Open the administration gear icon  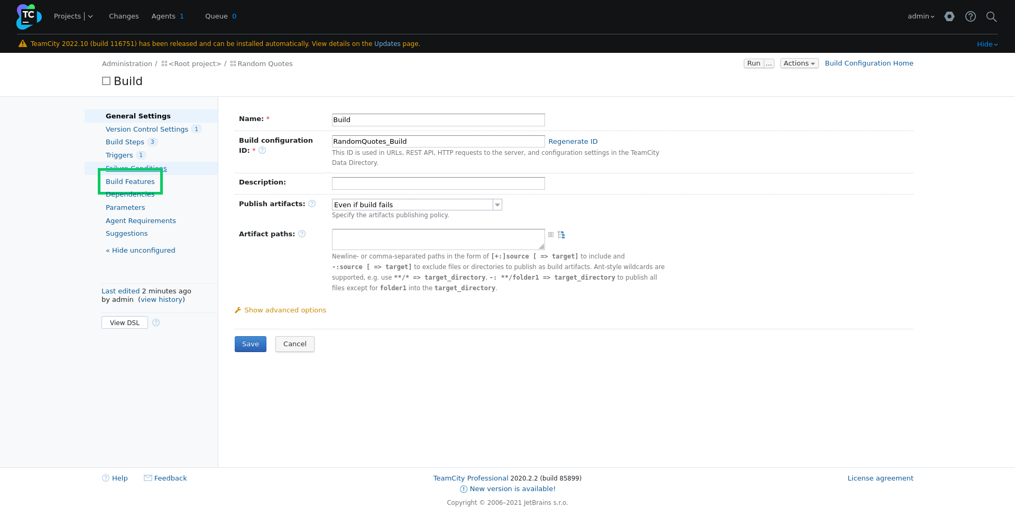[949, 16]
